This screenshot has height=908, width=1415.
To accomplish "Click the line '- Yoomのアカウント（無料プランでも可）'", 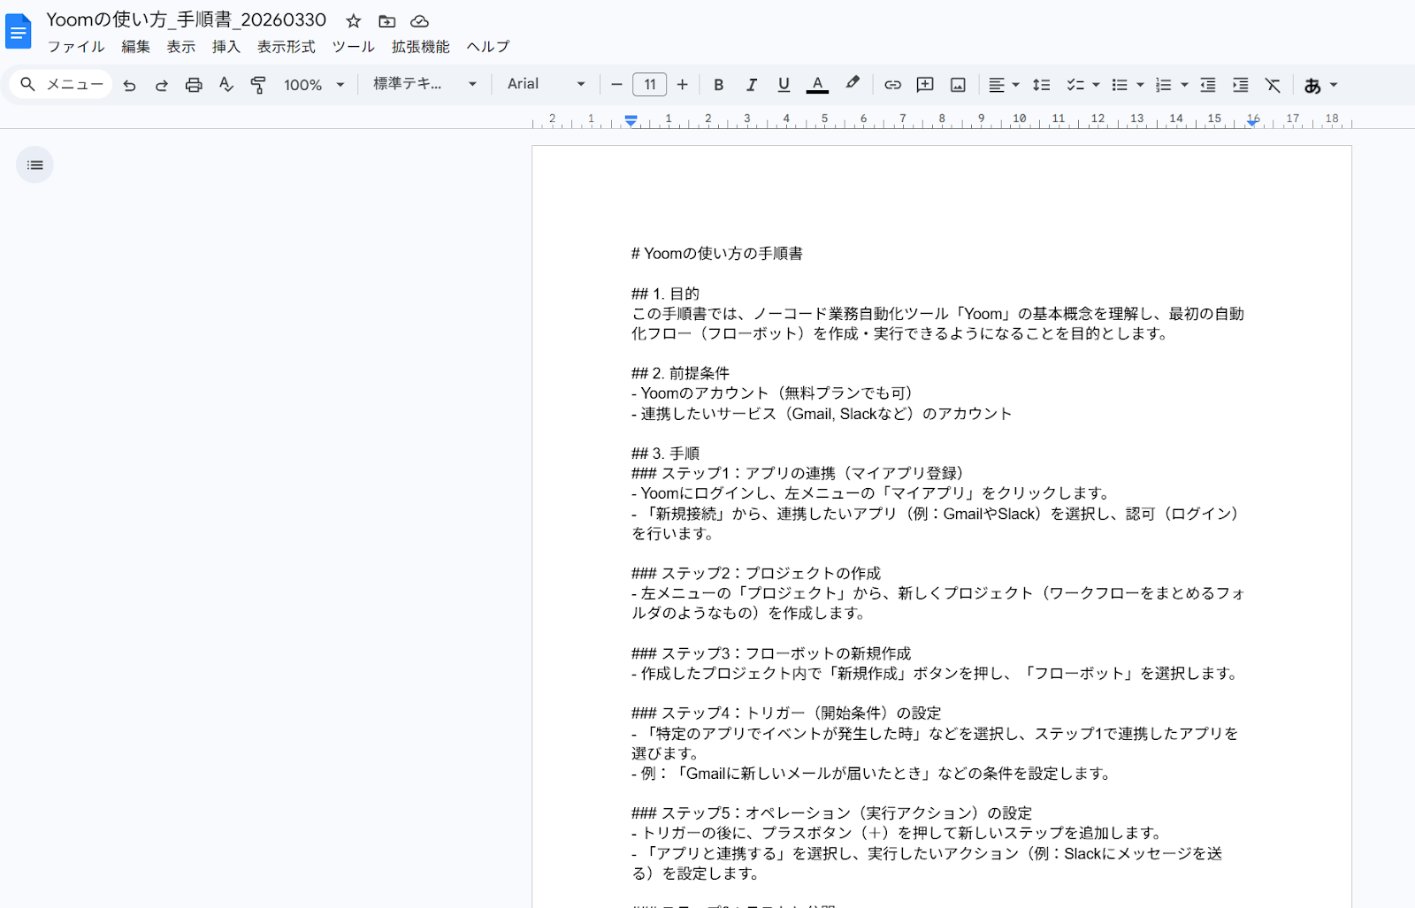I will (772, 393).
